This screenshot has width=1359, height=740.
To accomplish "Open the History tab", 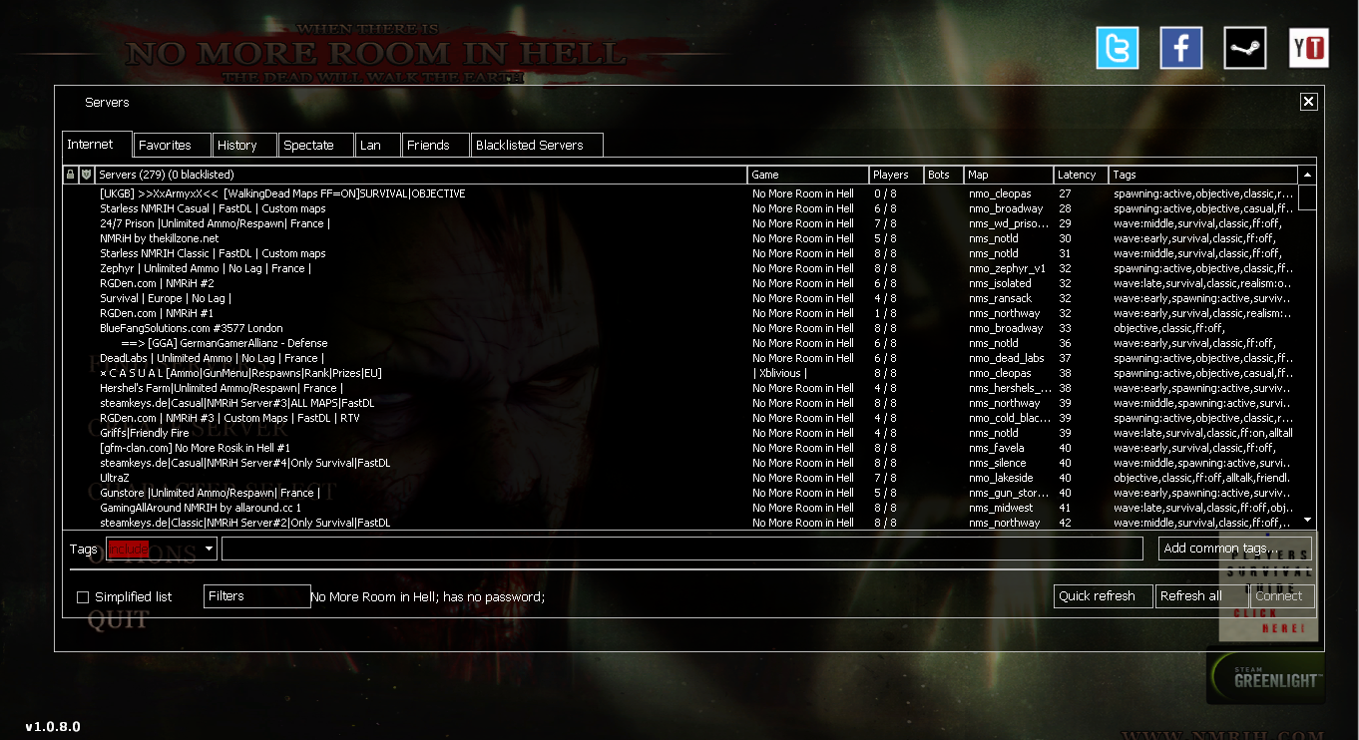I will (x=245, y=146).
